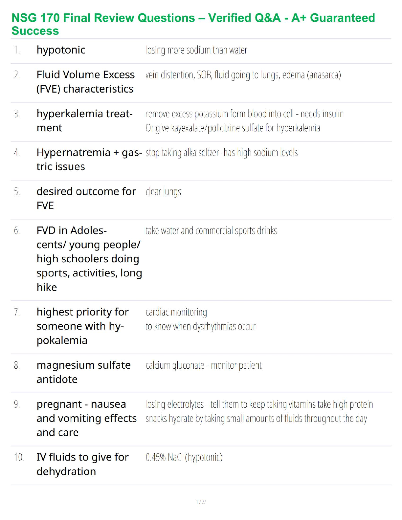Click 'magnesium sulfate antidote' term
The width and height of the screenshot is (402, 520).
83,372
